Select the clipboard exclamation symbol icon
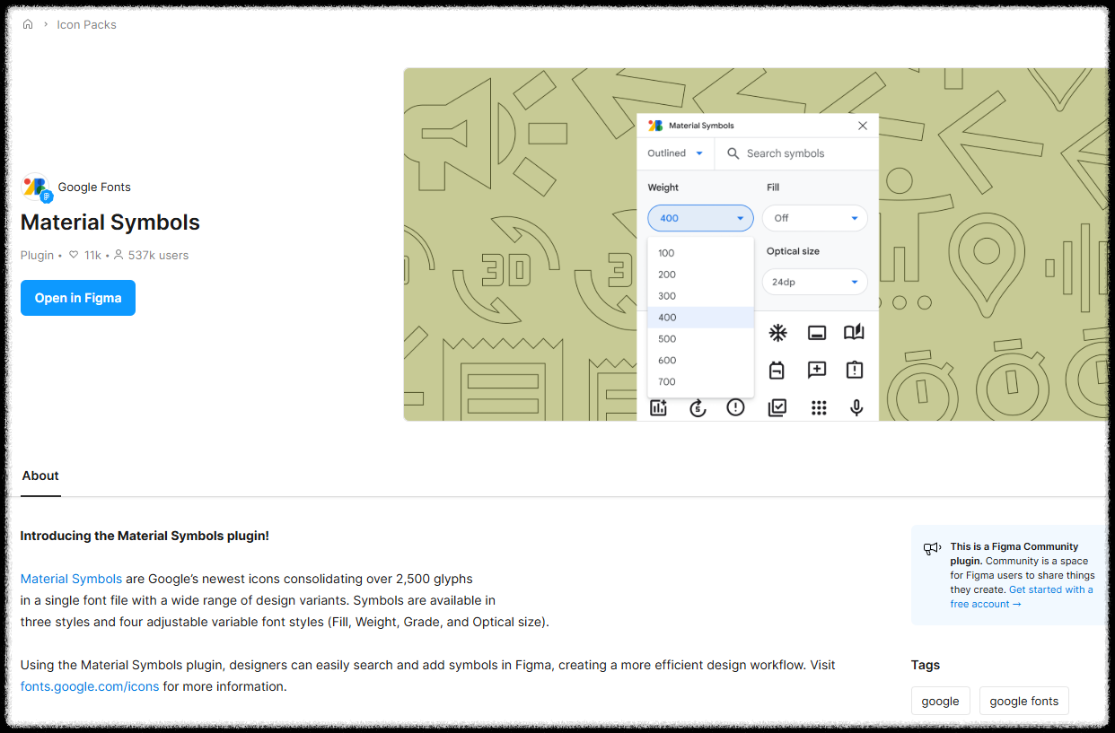The width and height of the screenshot is (1115, 733). [854, 370]
